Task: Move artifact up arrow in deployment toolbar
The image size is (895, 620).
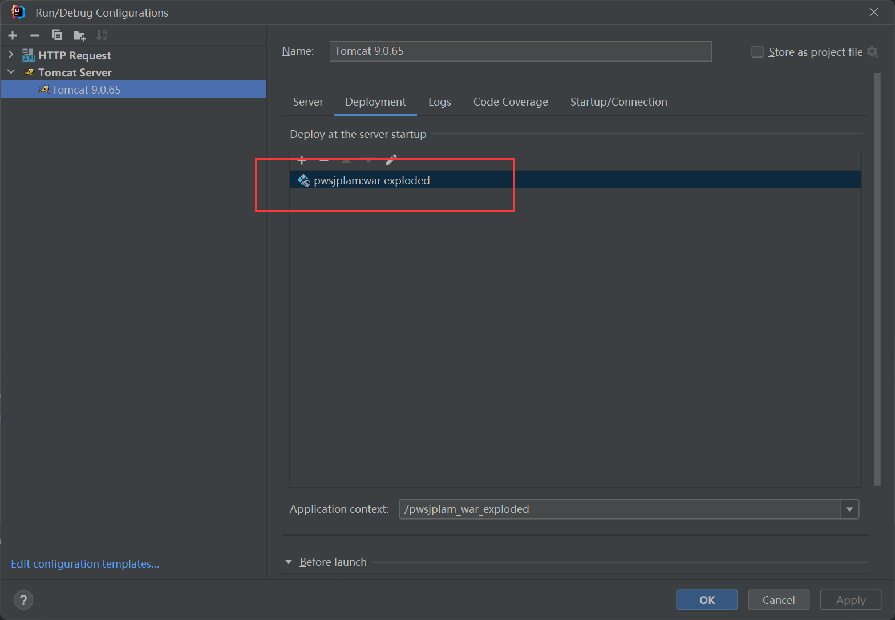Action: coord(346,160)
